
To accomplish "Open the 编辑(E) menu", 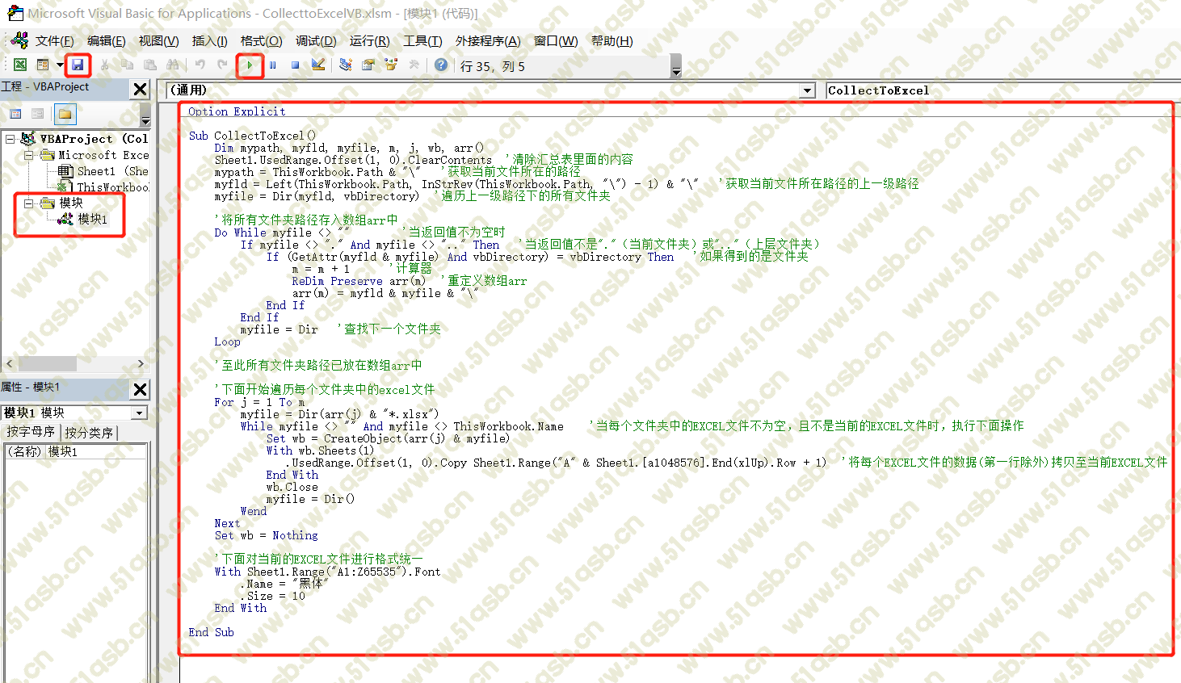I will click(x=106, y=41).
